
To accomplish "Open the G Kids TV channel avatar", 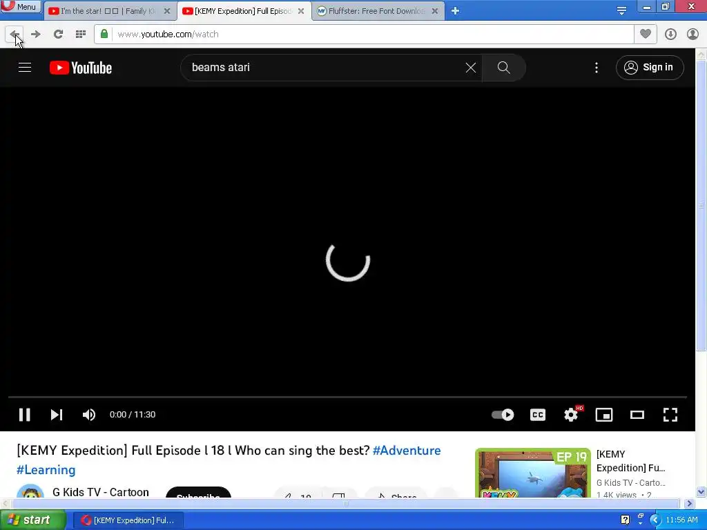I will [30, 491].
